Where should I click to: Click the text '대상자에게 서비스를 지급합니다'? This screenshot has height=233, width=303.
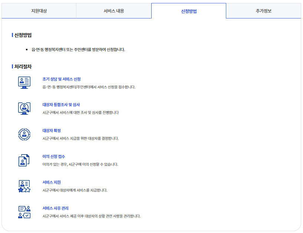[83, 190]
